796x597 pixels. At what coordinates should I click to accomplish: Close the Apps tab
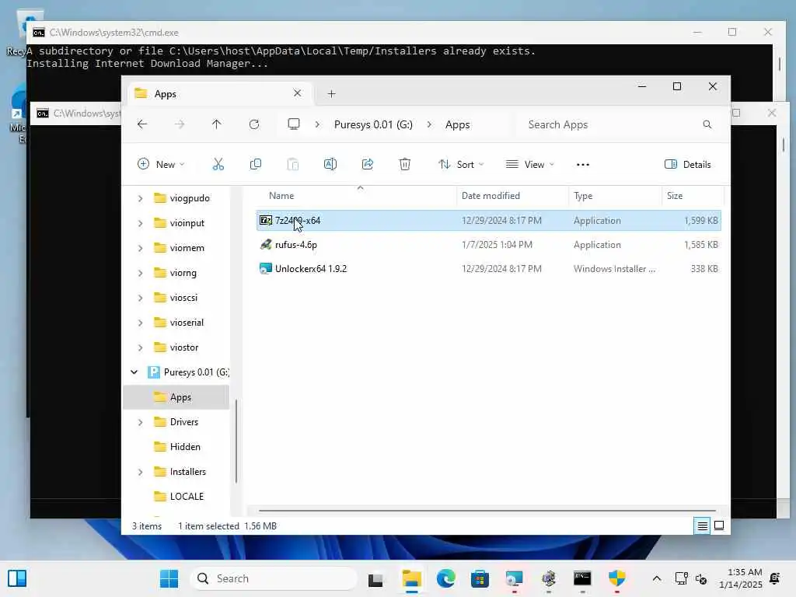click(x=298, y=93)
